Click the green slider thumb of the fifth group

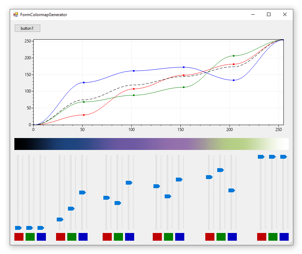tap(220, 170)
